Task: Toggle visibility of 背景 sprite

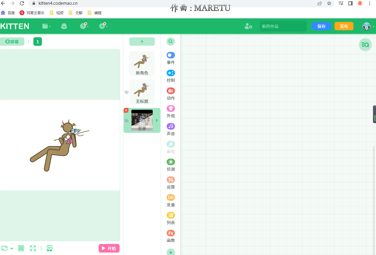Action: [x=127, y=121]
